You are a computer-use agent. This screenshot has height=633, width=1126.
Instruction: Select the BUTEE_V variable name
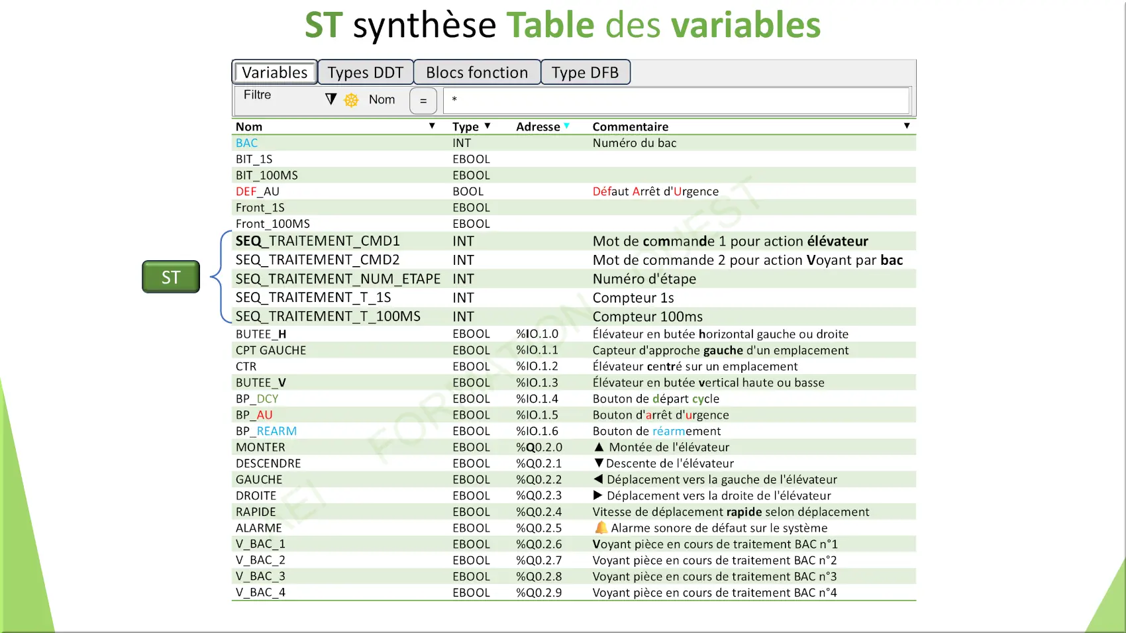tap(261, 383)
